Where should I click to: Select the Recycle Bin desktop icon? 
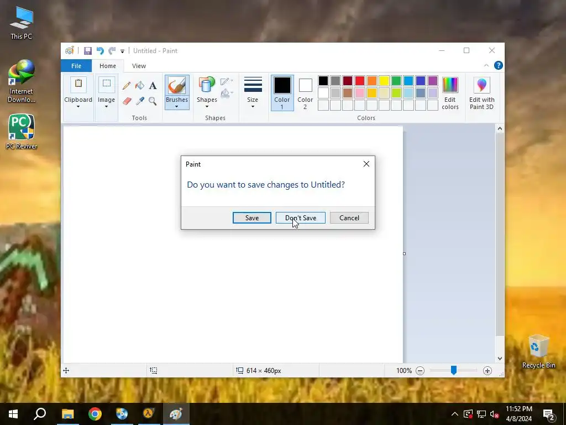coord(538,351)
